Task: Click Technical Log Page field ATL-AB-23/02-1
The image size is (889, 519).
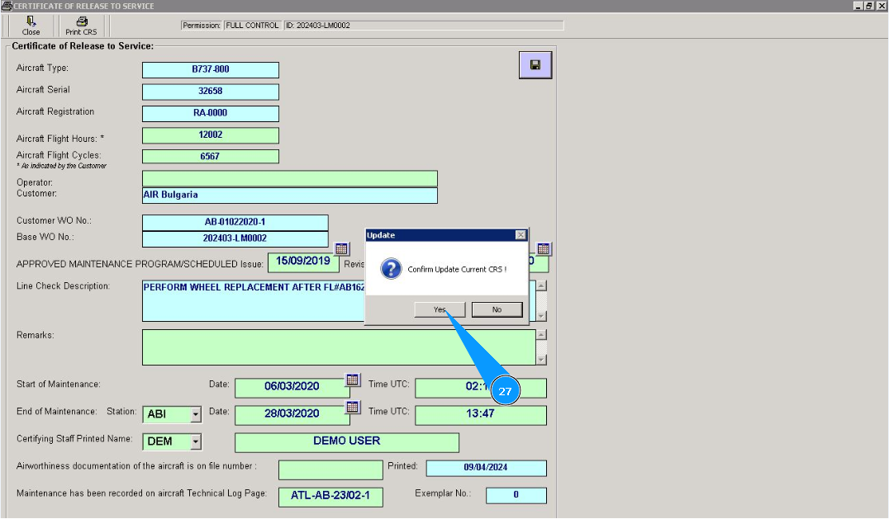Action: point(330,497)
